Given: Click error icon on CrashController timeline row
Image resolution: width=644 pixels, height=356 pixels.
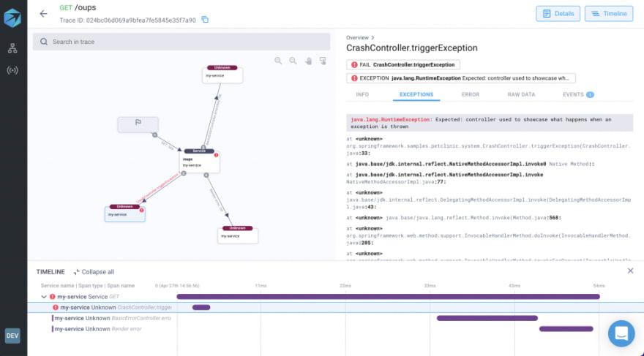Looking at the screenshot, I should (x=56, y=307).
